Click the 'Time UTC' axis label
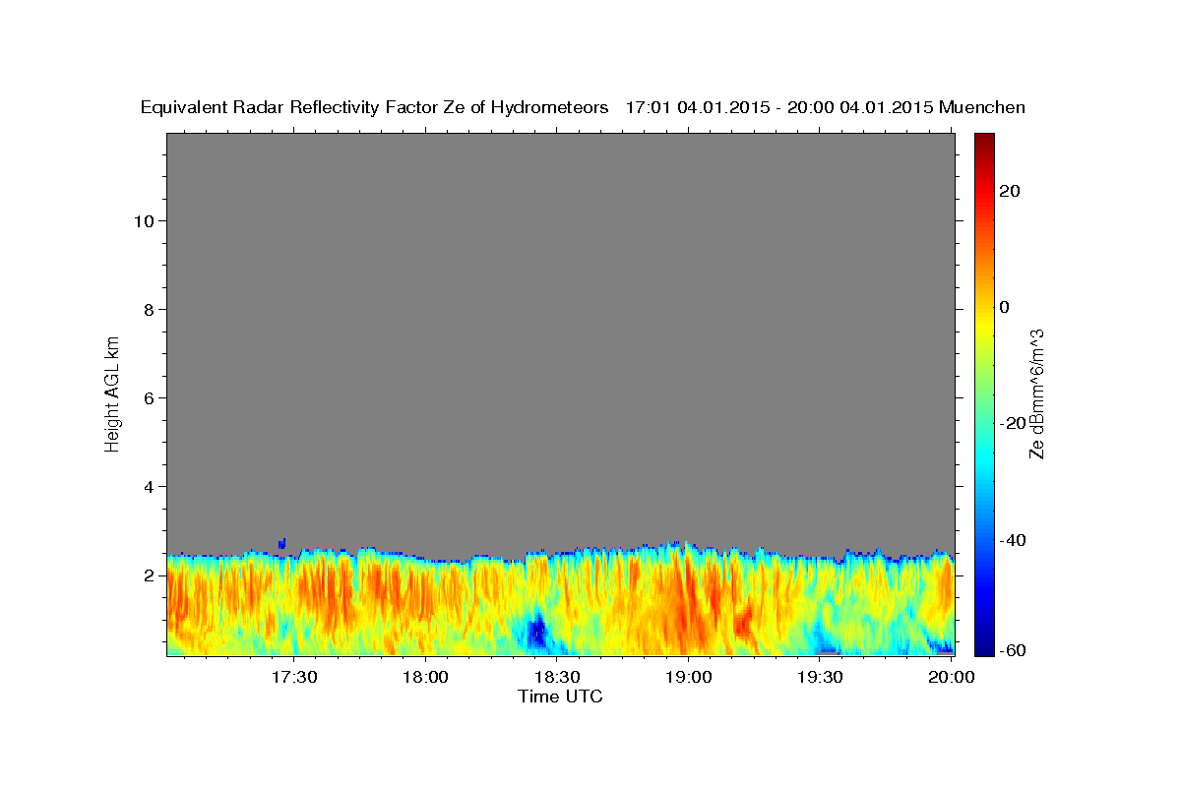The width and height of the screenshot is (1181, 787). pyautogui.click(x=560, y=696)
